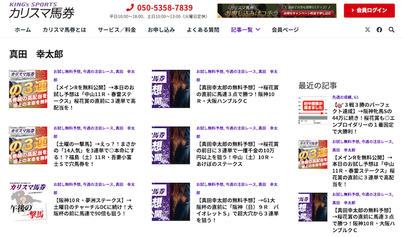Image resolution: width=403 pixels, height=237 pixels.
Task: Click the カリスマ馬券 site logo
Action: 42,11
